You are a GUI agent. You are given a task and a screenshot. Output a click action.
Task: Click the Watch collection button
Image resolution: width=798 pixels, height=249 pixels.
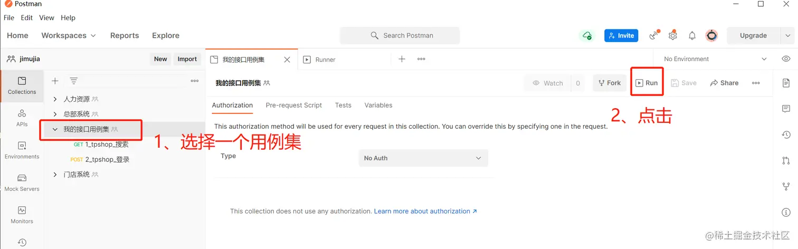[x=548, y=83]
